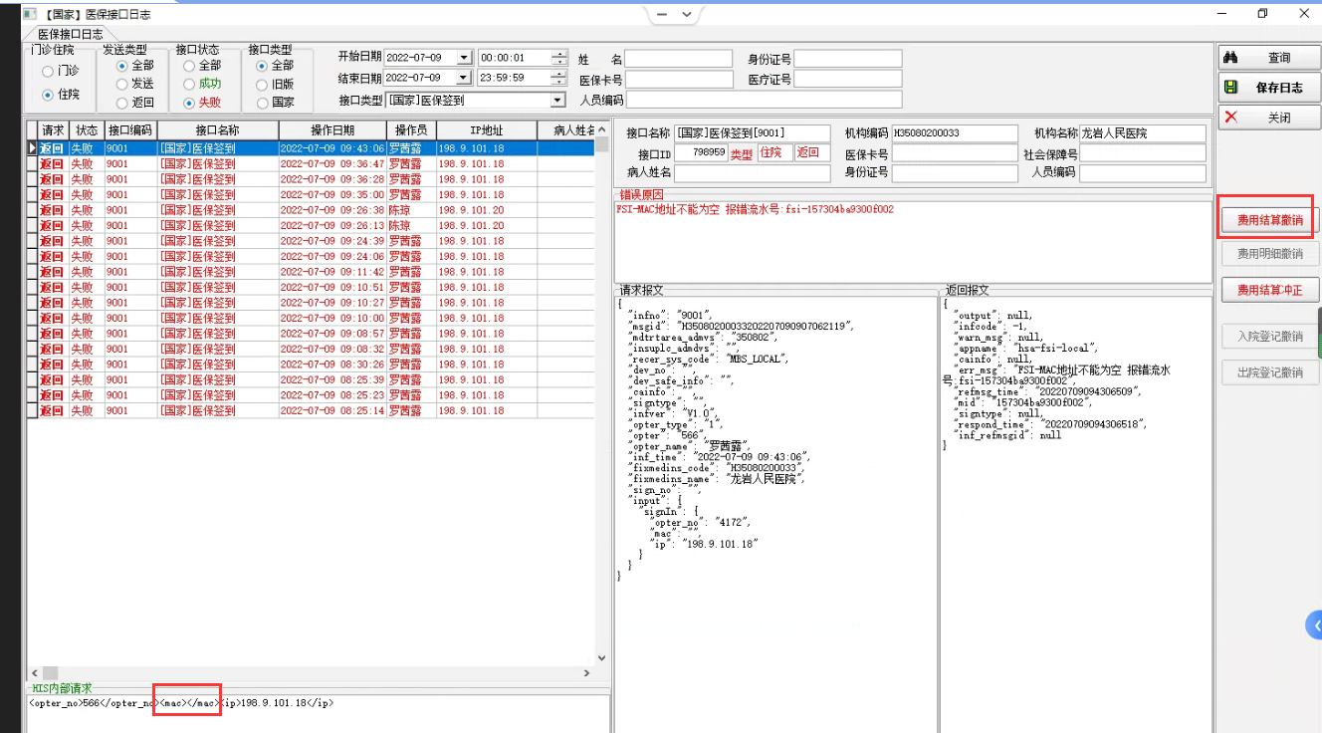Sort by the IP地址 column header
The height and width of the screenshot is (733, 1322).
[486, 130]
